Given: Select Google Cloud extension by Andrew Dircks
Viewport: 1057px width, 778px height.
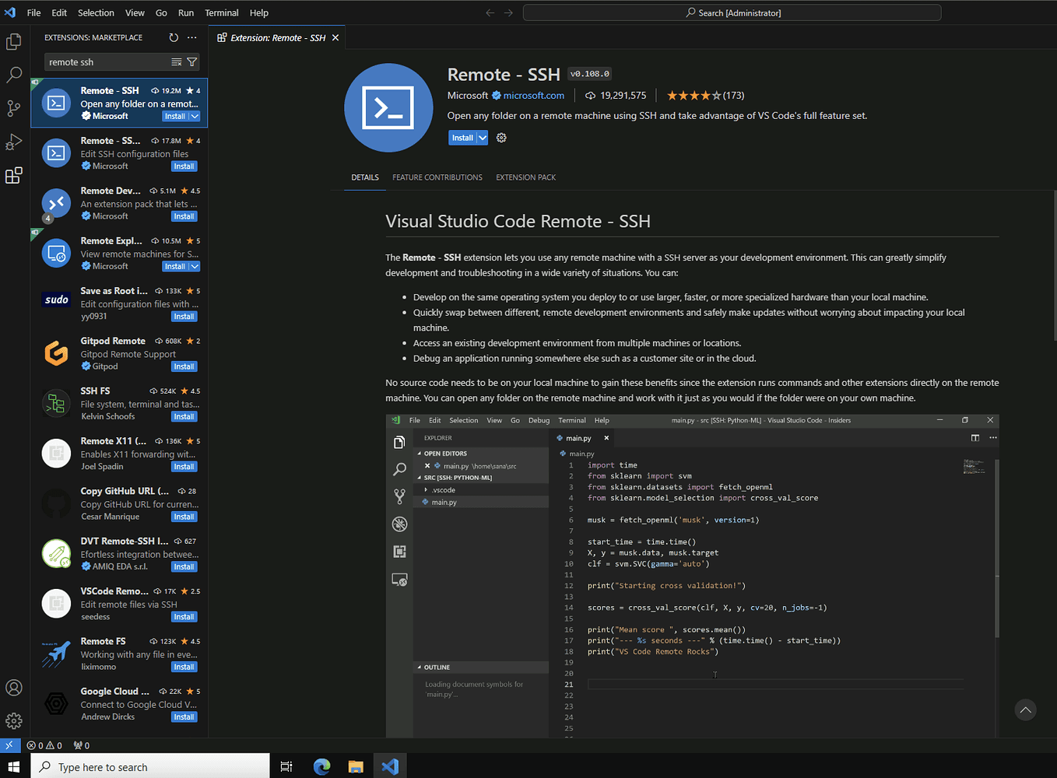Looking at the screenshot, I should pos(119,704).
